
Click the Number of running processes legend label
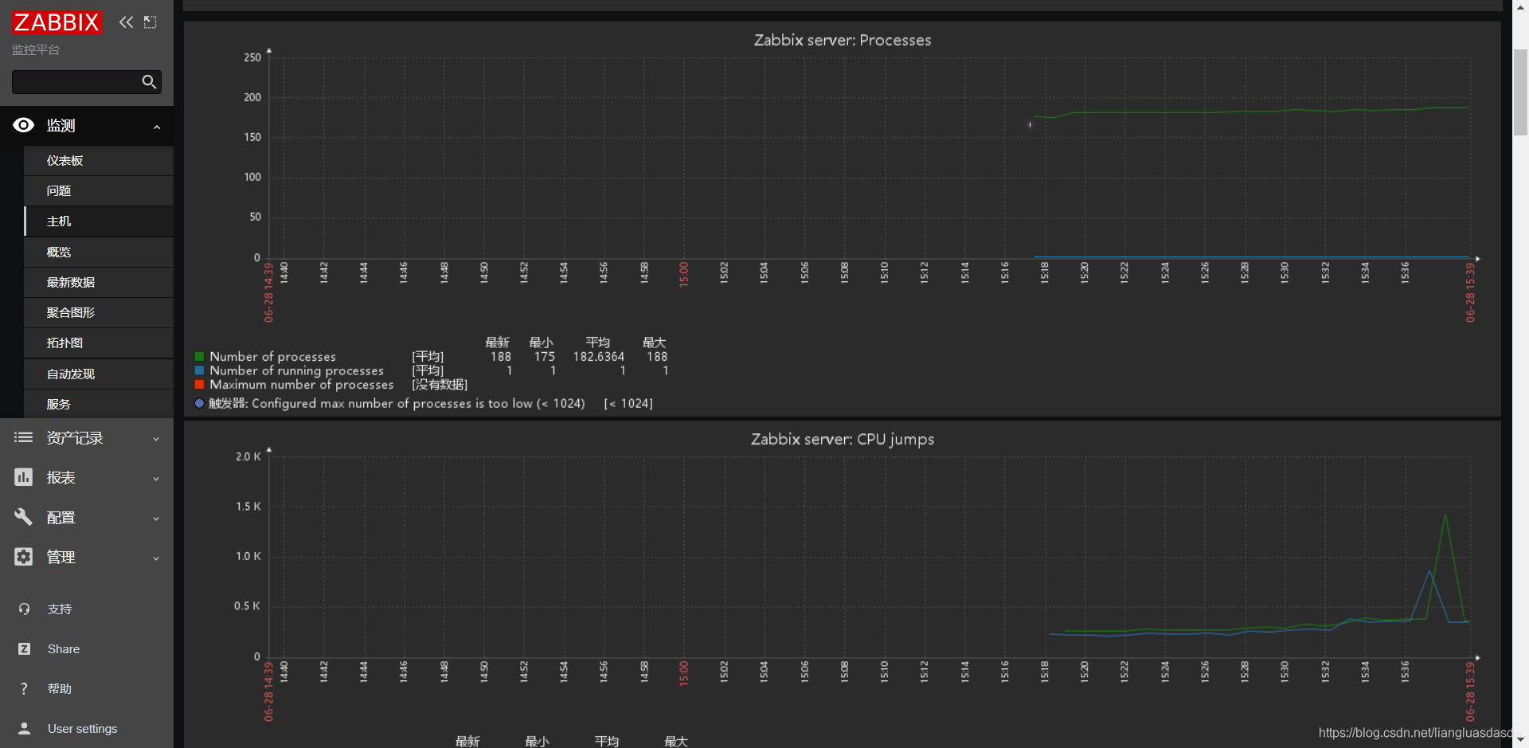coord(296,370)
